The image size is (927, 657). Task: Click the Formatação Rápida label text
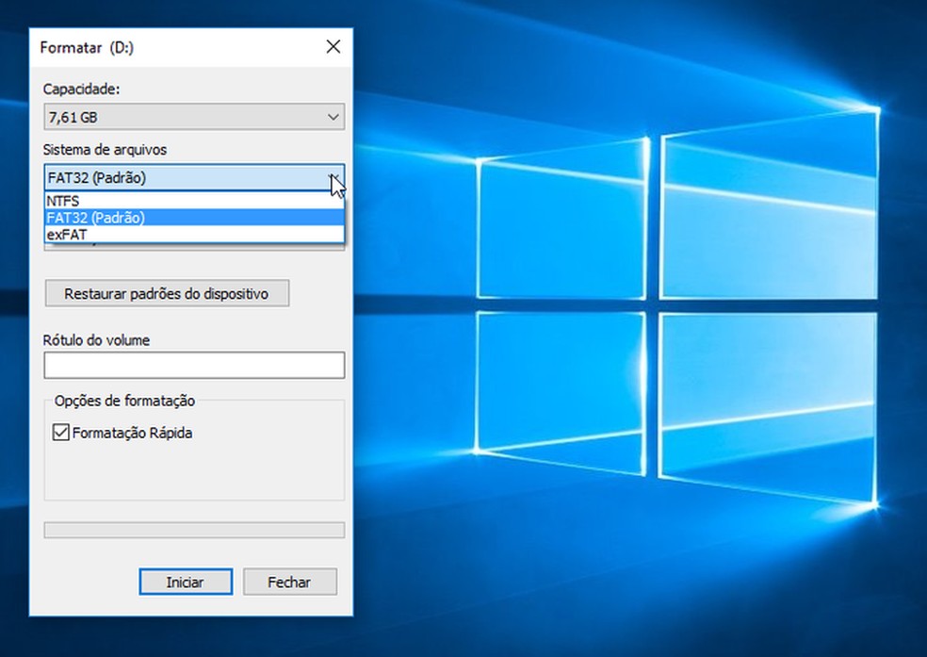[132, 434]
